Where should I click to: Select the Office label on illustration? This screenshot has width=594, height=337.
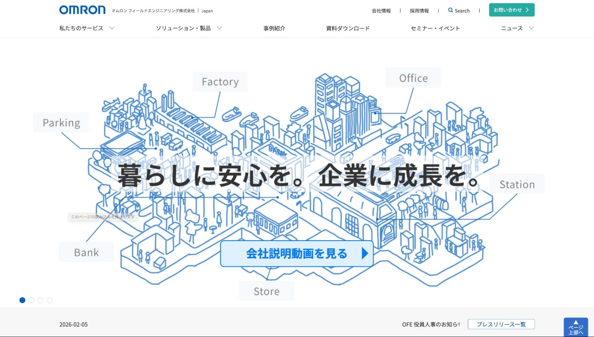(x=413, y=78)
